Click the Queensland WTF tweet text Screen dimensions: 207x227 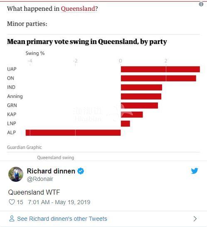point(34,192)
